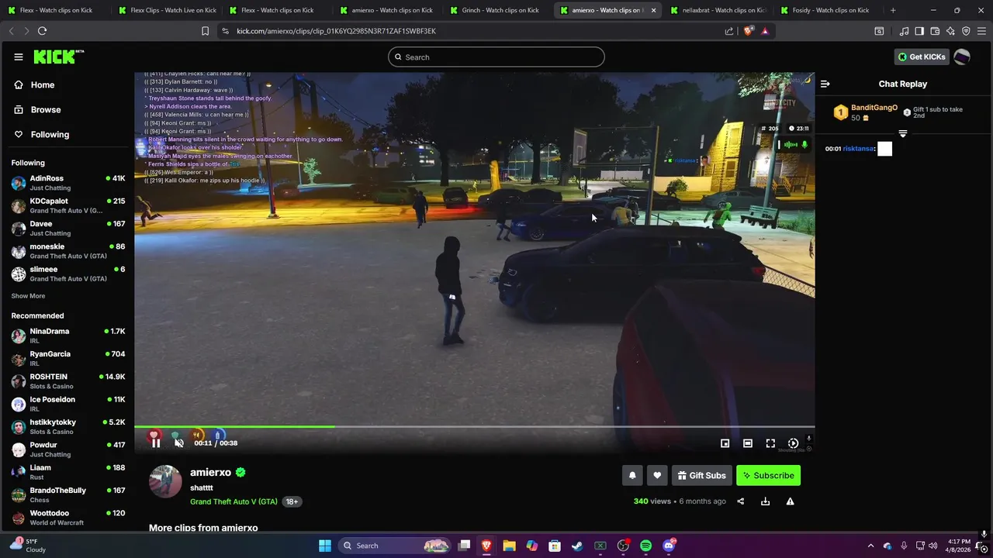Click the amierxo channel name
Viewport: 993px width, 558px height.
click(210, 472)
